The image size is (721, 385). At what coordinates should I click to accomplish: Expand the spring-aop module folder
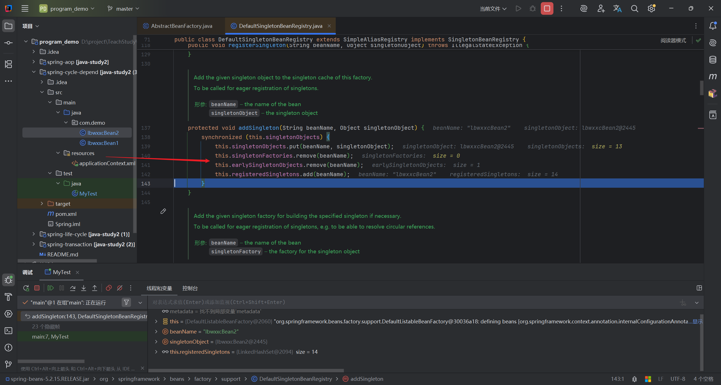34,62
